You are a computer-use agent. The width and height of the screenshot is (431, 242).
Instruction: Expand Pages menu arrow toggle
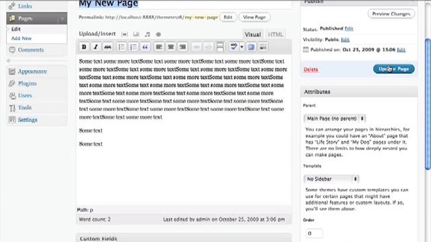coord(63,18)
